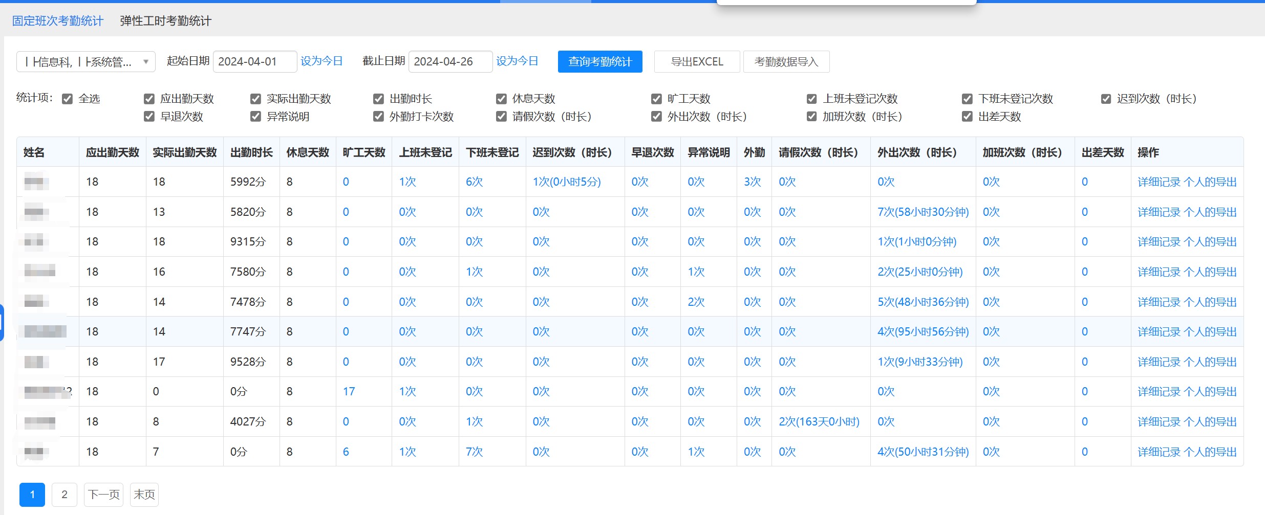This screenshot has width=1265, height=515.
Task: Toggle the 外出次数（时长） checkbox
Action: coord(656,117)
